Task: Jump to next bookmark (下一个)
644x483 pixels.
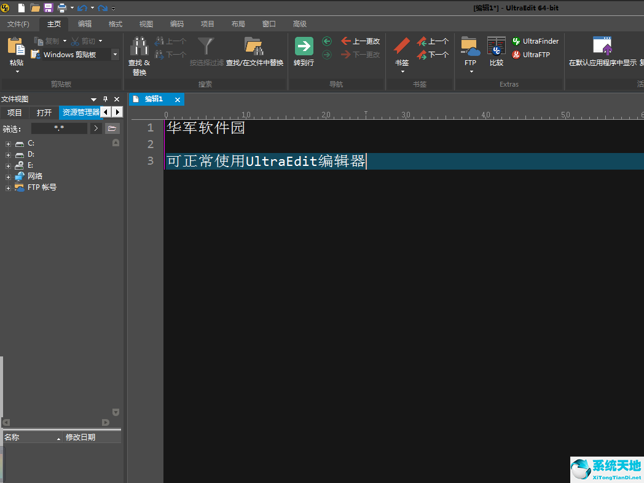Action: point(433,54)
